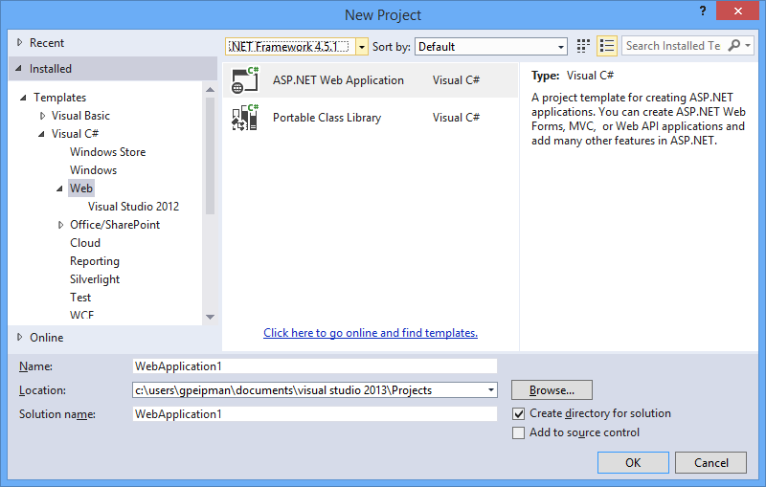This screenshot has height=487, width=766.
Task: Click the project Name input field
Action: click(315, 366)
